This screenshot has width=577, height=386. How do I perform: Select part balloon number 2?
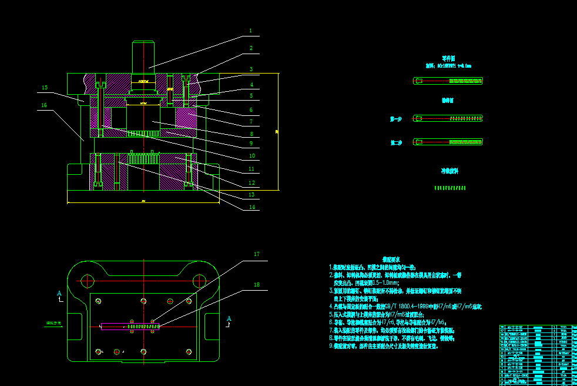click(x=251, y=48)
